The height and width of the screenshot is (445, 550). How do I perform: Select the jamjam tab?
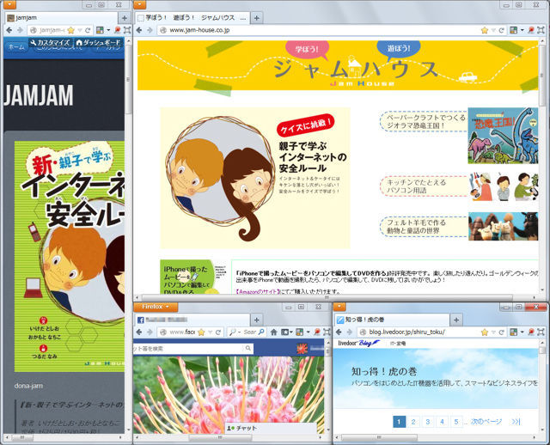[61, 18]
